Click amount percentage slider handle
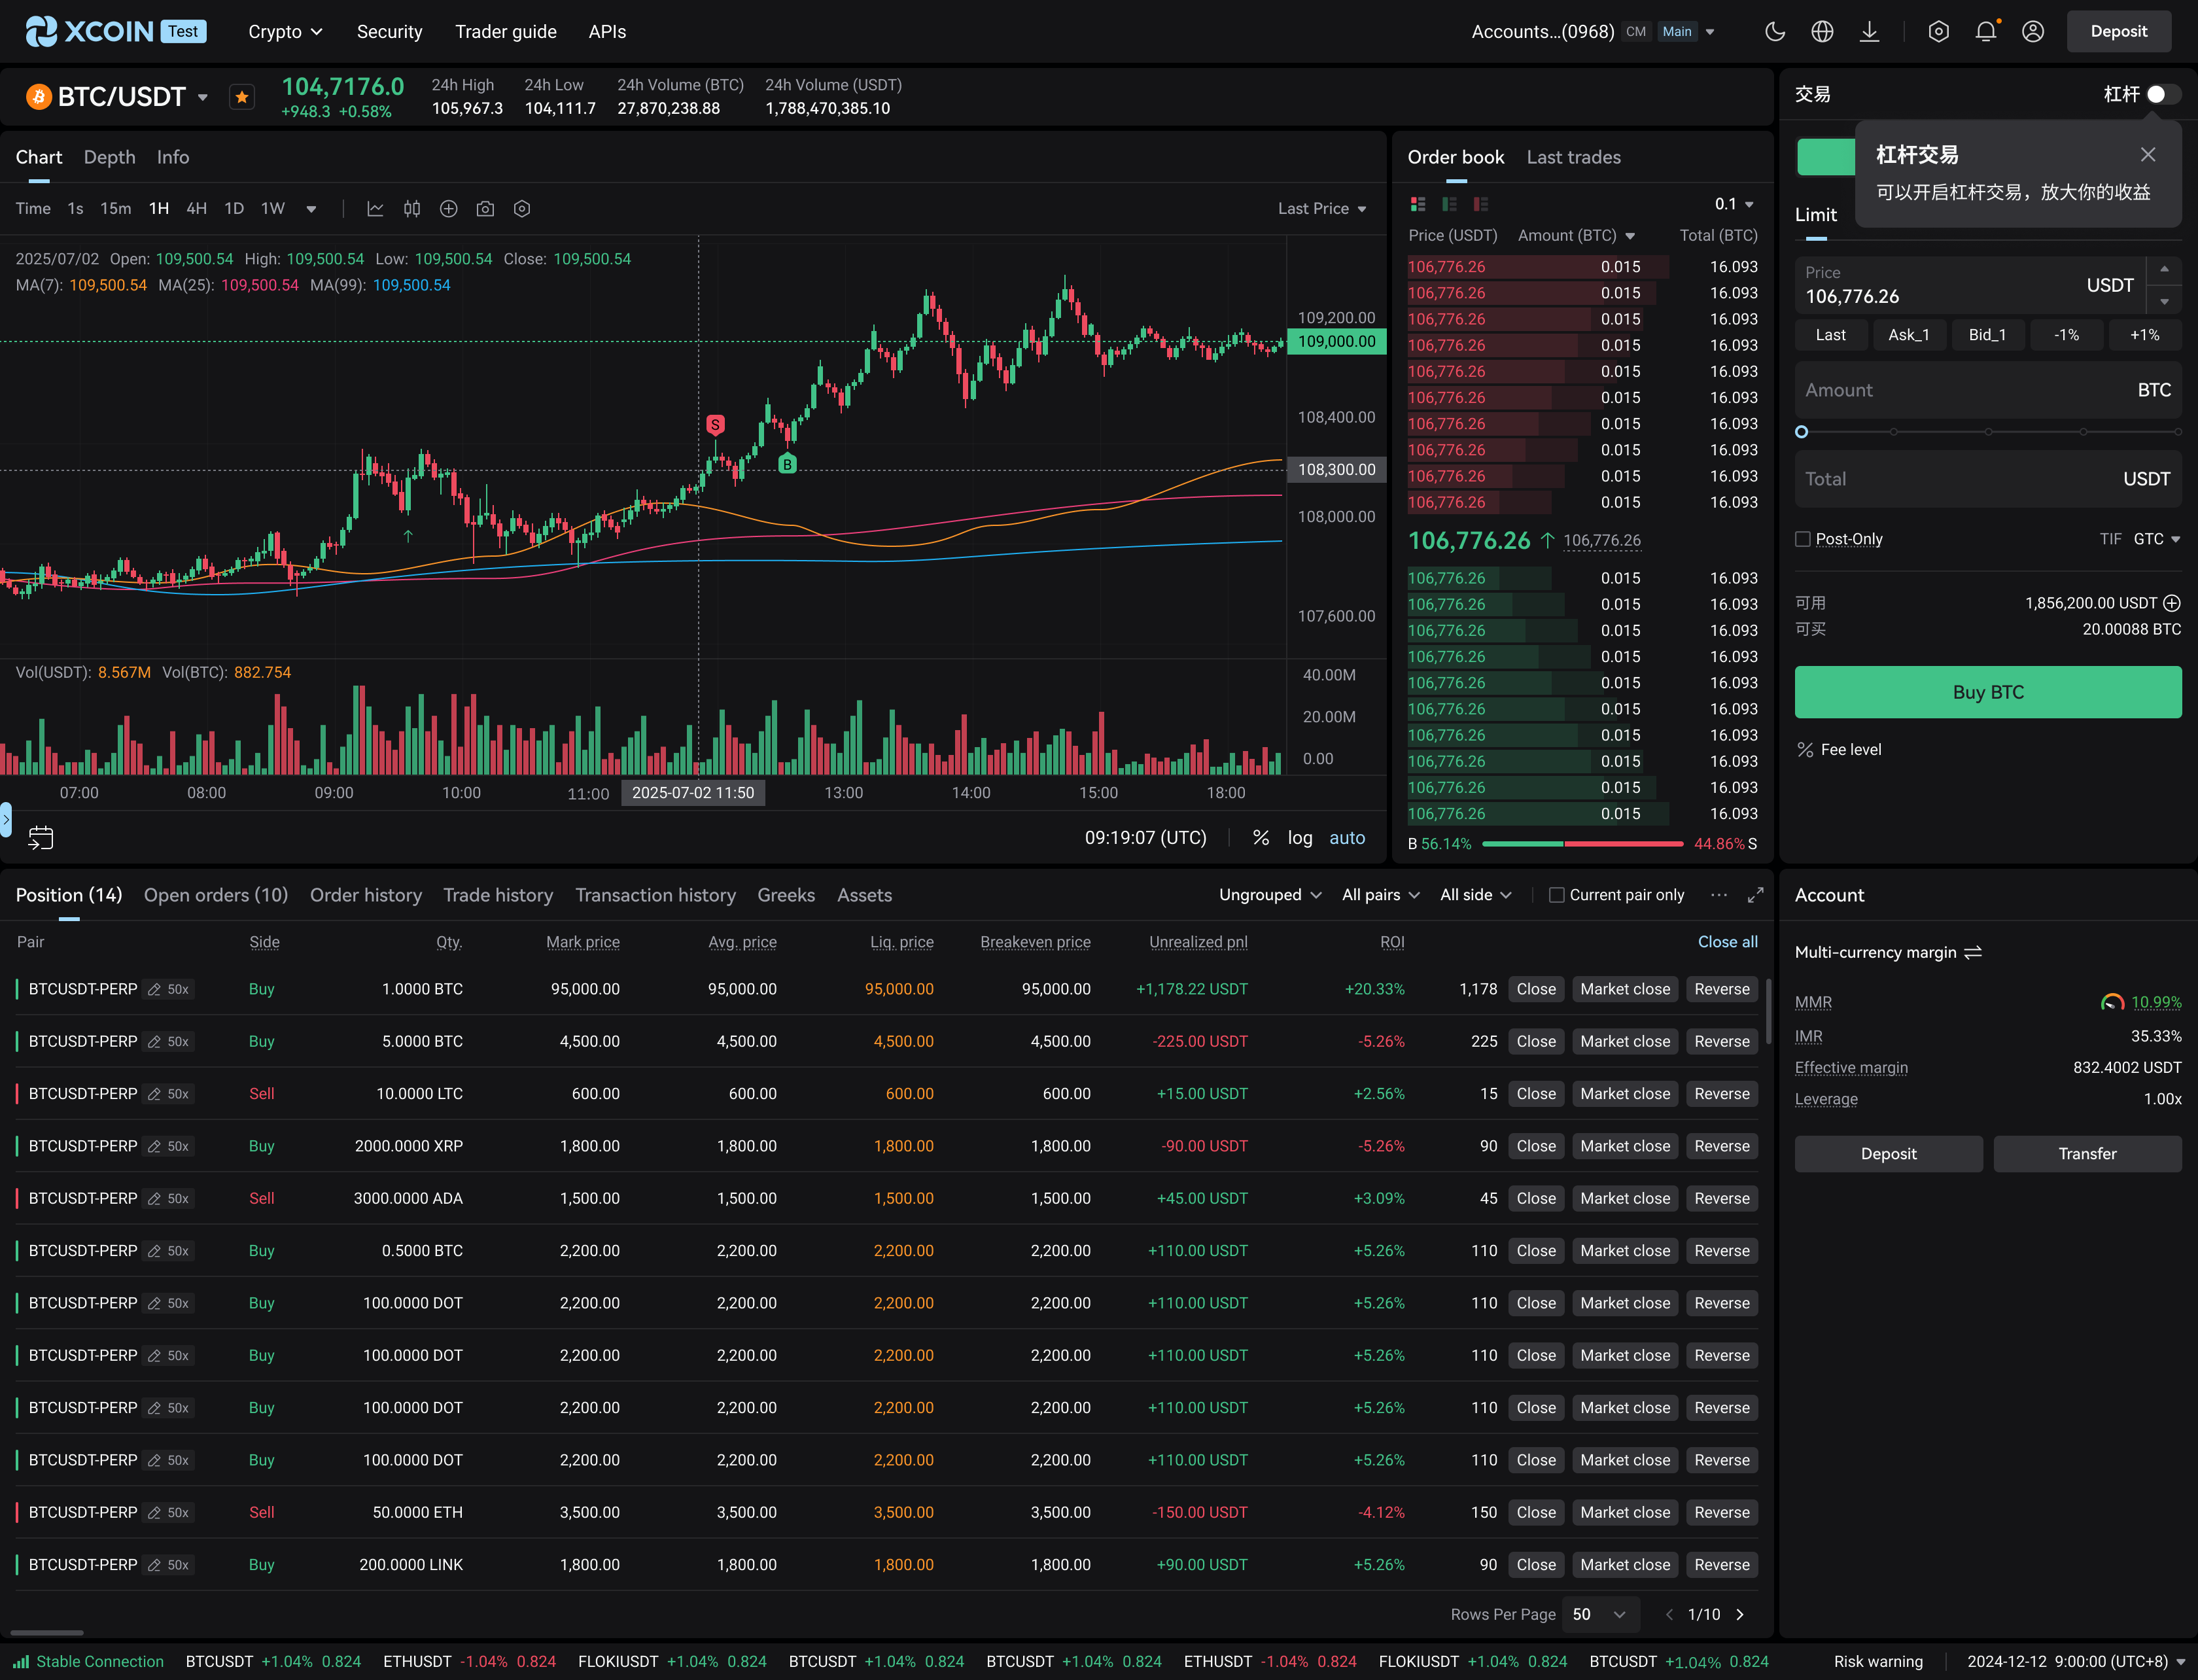 click(x=1802, y=432)
